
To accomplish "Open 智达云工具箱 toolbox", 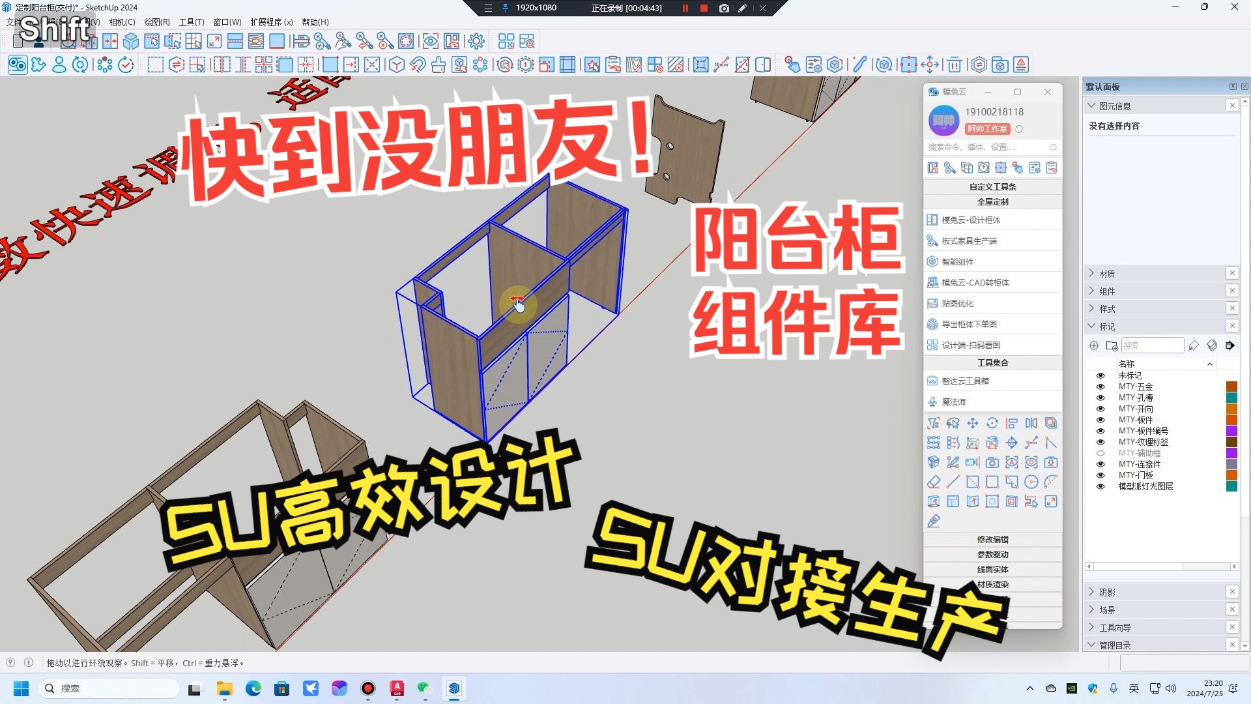I will point(992,381).
